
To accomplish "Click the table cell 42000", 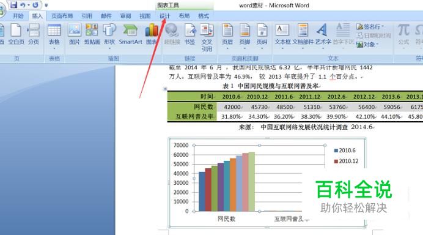I will [x=232, y=107].
